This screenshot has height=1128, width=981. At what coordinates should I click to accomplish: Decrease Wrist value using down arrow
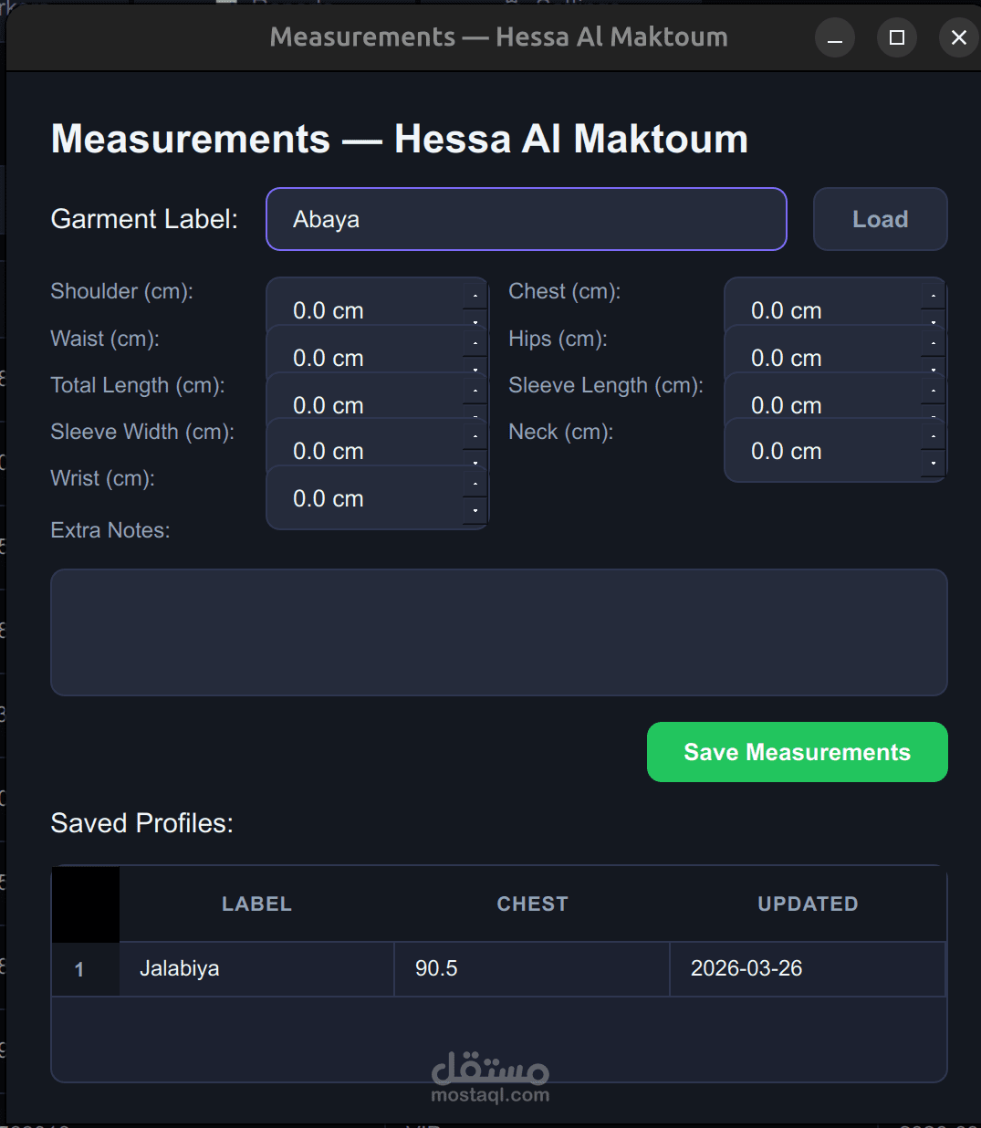pyautogui.click(x=475, y=510)
